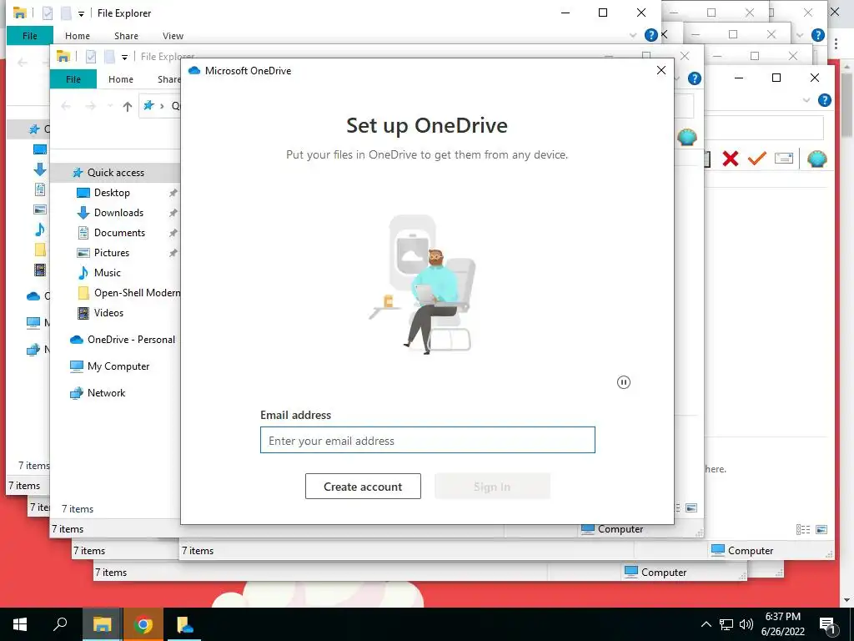The height and width of the screenshot is (641, 854).
Task: Click New folder quick-toolbar icon in Explorer showing Quick access tree
Action: coord(109,56)
